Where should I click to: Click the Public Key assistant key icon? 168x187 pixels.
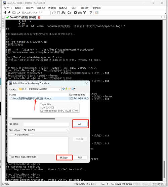click(85, 13)
